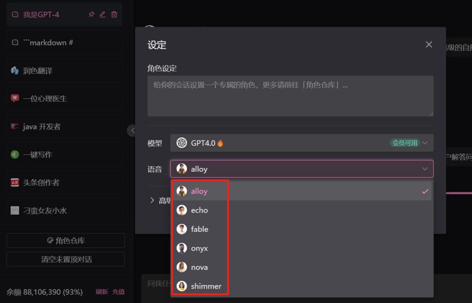Click the onyx voice avatar
472x303 pixels.
(181, 248)
